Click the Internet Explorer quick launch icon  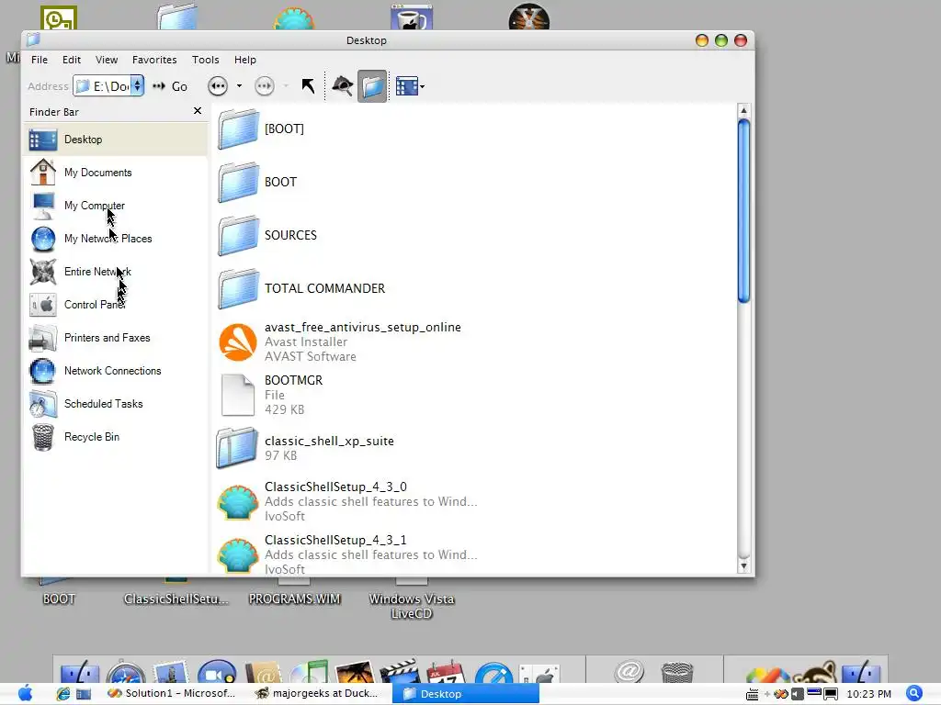[62, 694]
